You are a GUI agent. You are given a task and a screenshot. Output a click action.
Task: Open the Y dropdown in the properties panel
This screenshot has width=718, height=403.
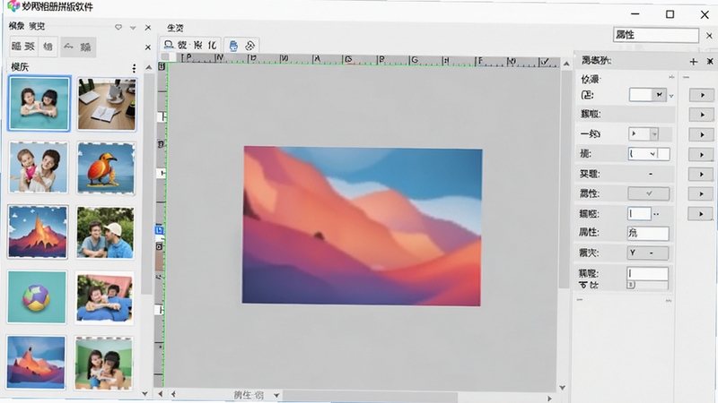click(x=647, y=253)
